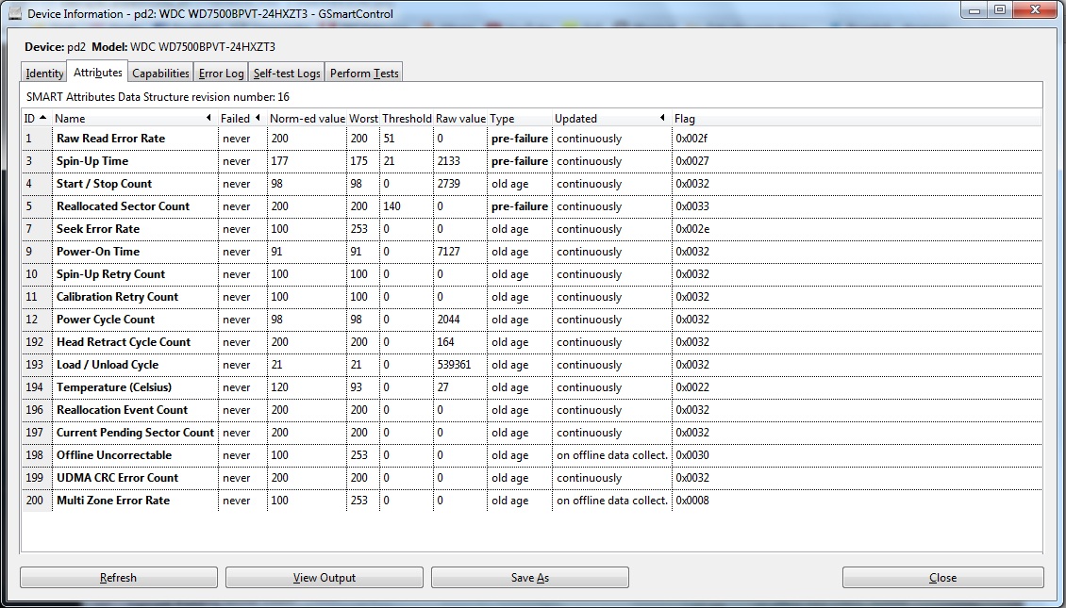The image size is (1066, 608).
Task: Maximize the Device Information window
Action: pyautogui.click(x=999, y=11)
